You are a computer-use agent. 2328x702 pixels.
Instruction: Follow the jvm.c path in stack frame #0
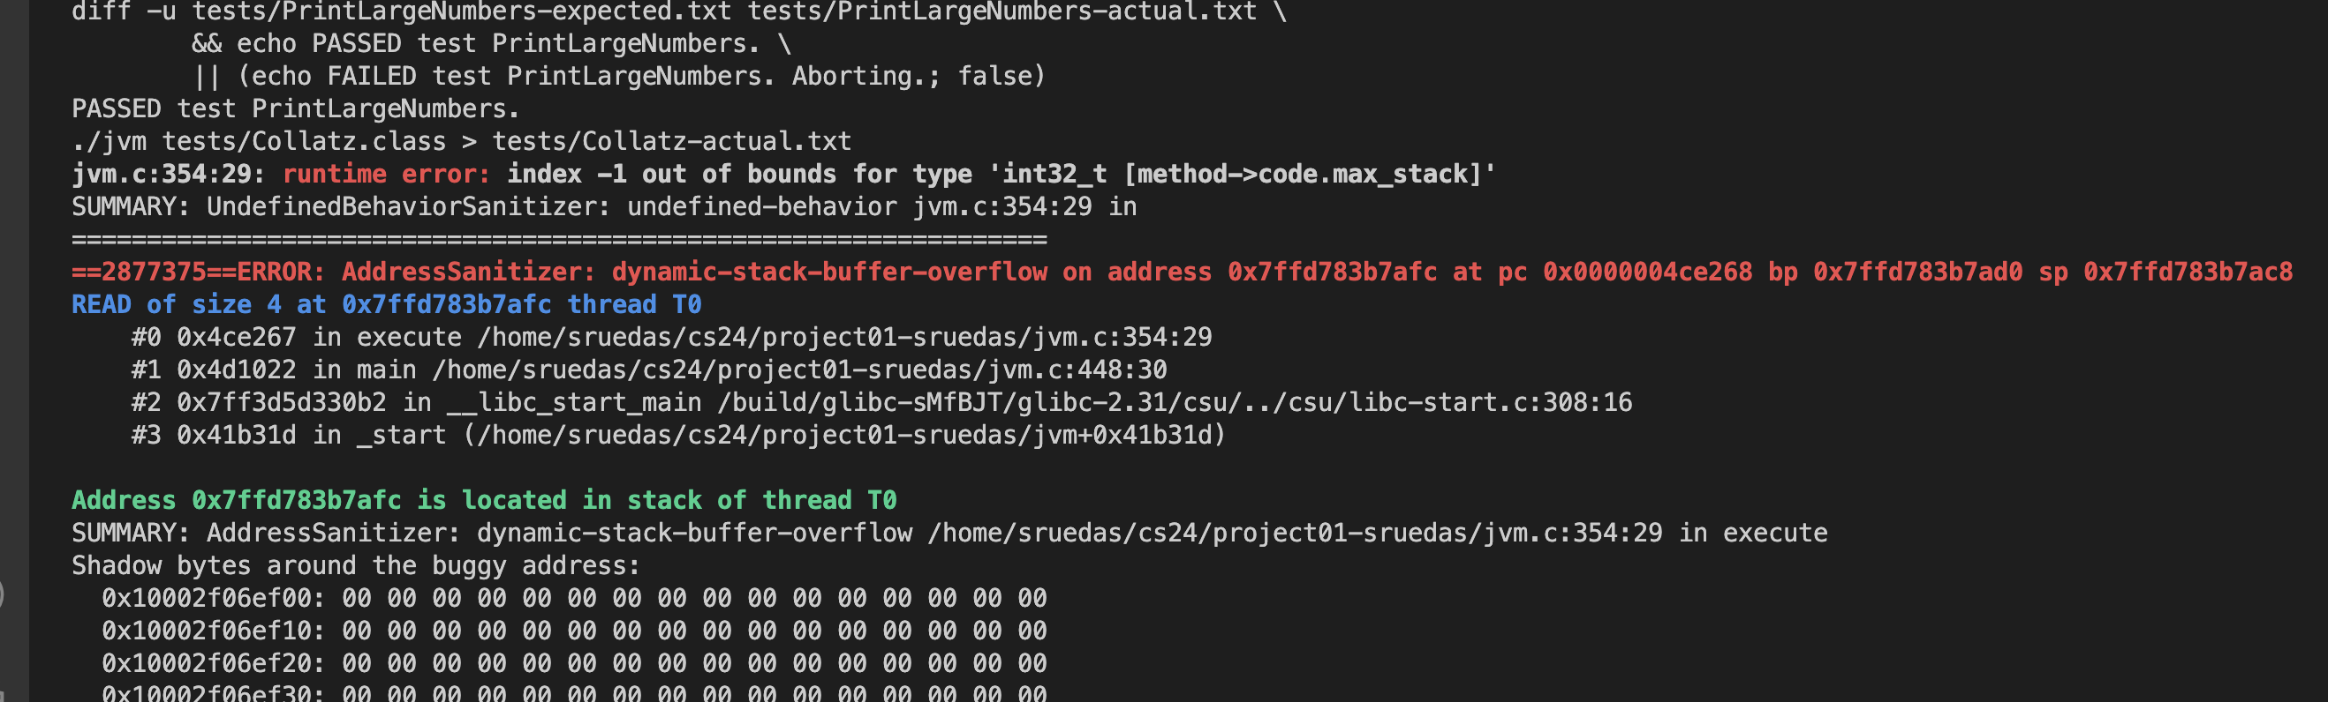[x=844, y=338]
